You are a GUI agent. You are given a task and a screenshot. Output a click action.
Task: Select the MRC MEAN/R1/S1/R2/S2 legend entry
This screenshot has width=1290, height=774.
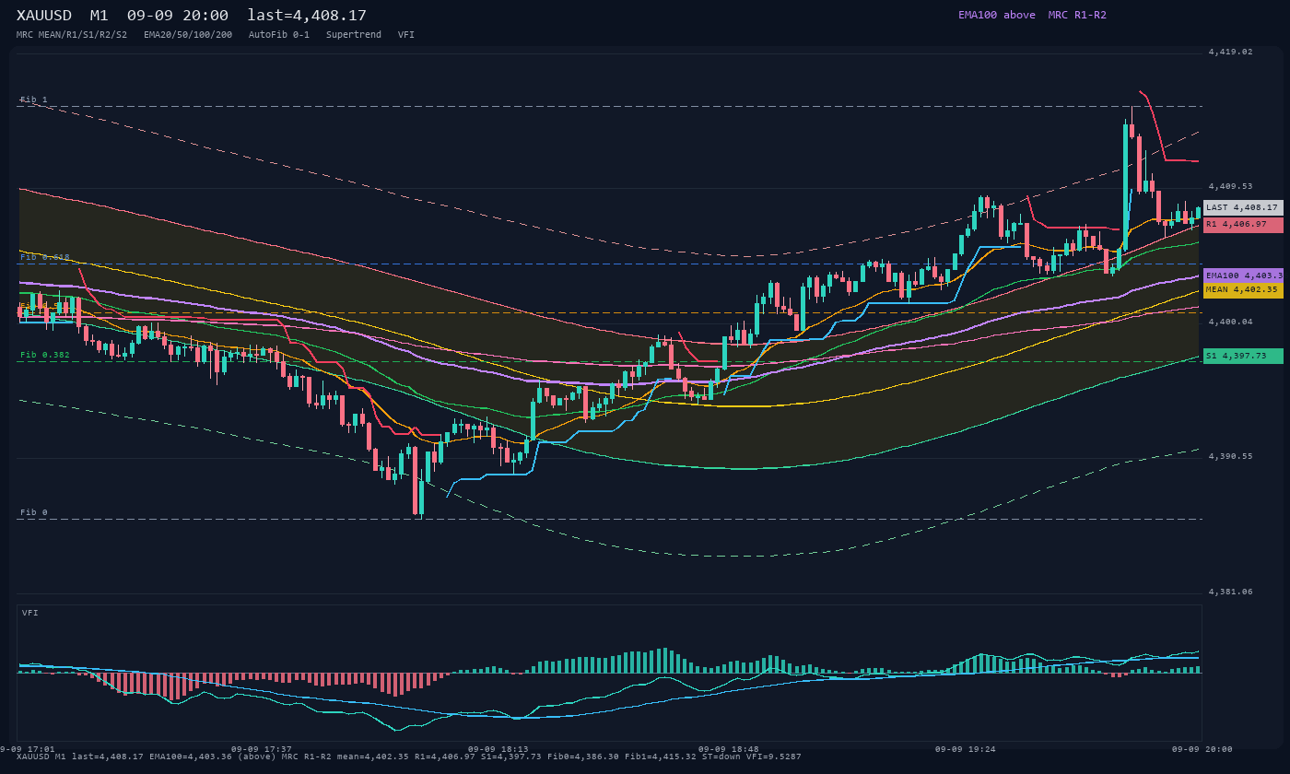coord(72,34)
